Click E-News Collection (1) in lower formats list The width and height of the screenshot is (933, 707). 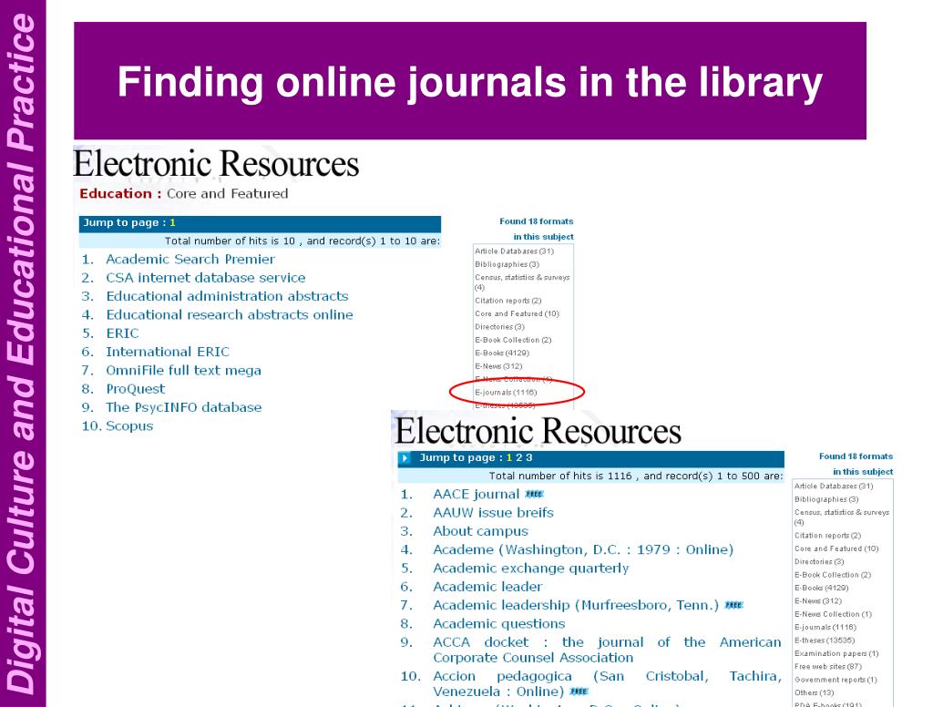[833, 614]
